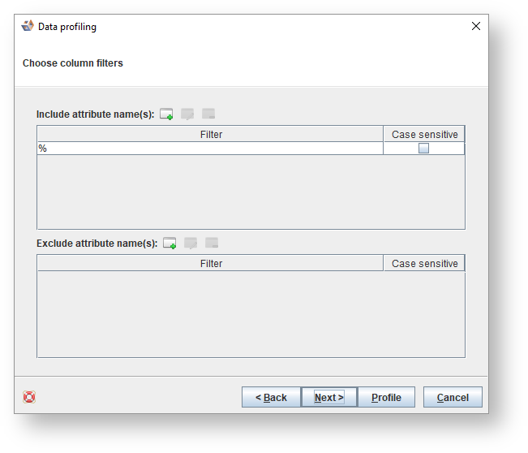Click middle grayed icon beside Exclude attribute name(s)

pyautogui.click(x=191, y=243)
